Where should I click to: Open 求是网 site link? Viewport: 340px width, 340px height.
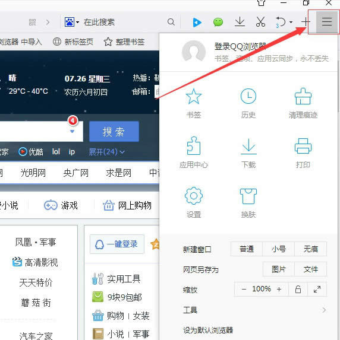[x=119, y=173]
